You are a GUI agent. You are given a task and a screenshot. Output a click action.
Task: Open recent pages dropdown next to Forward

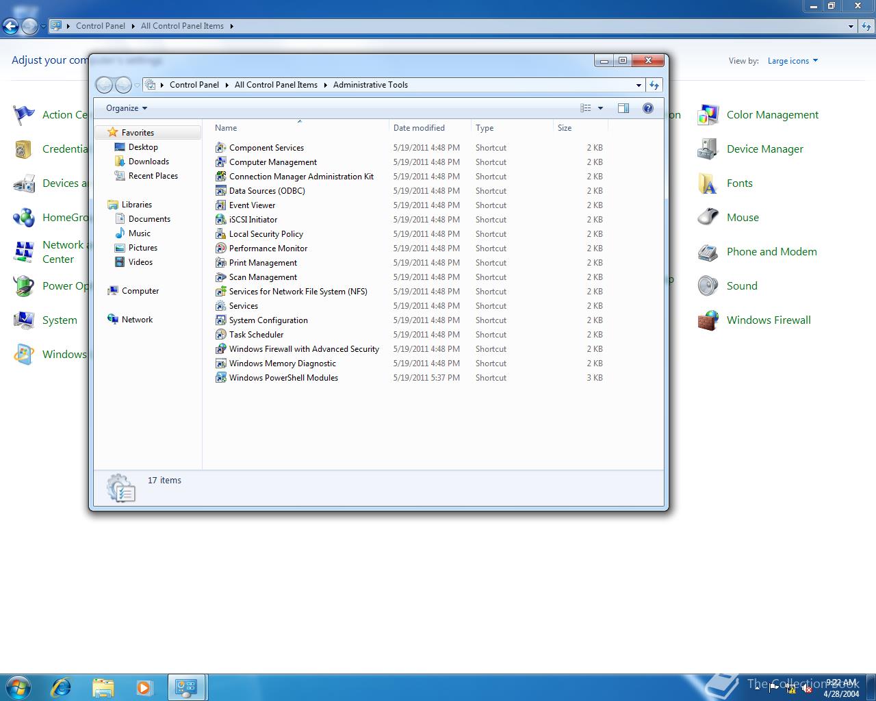[138, 85]
